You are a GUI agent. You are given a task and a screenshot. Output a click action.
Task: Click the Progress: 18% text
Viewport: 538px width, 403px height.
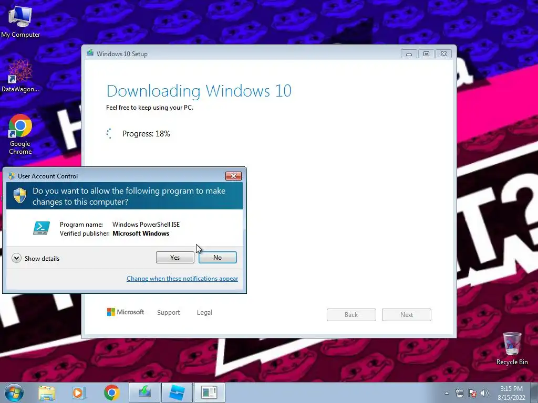coord(146,134)
